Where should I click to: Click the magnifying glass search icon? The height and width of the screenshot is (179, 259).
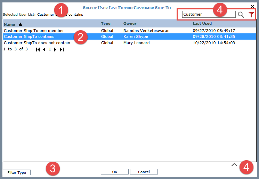point(241,15)
